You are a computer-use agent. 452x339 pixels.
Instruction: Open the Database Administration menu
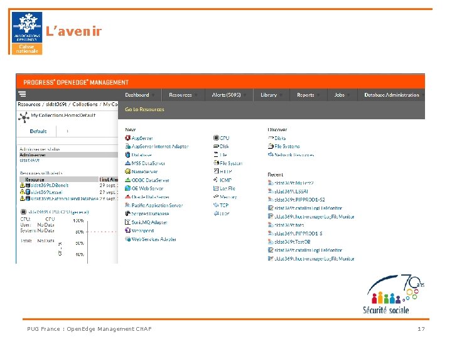click(392, 95)
